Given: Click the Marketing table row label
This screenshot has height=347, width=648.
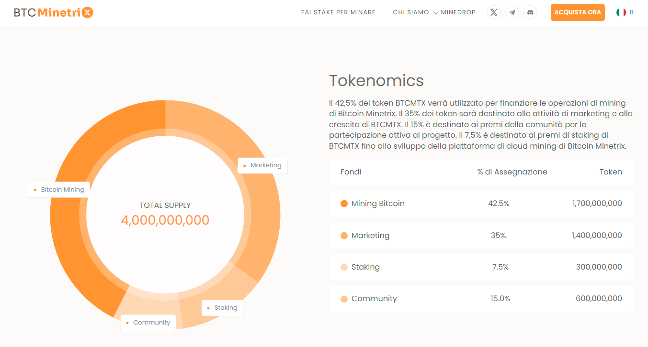Looking at the screenshot, I should click(370, 236).
